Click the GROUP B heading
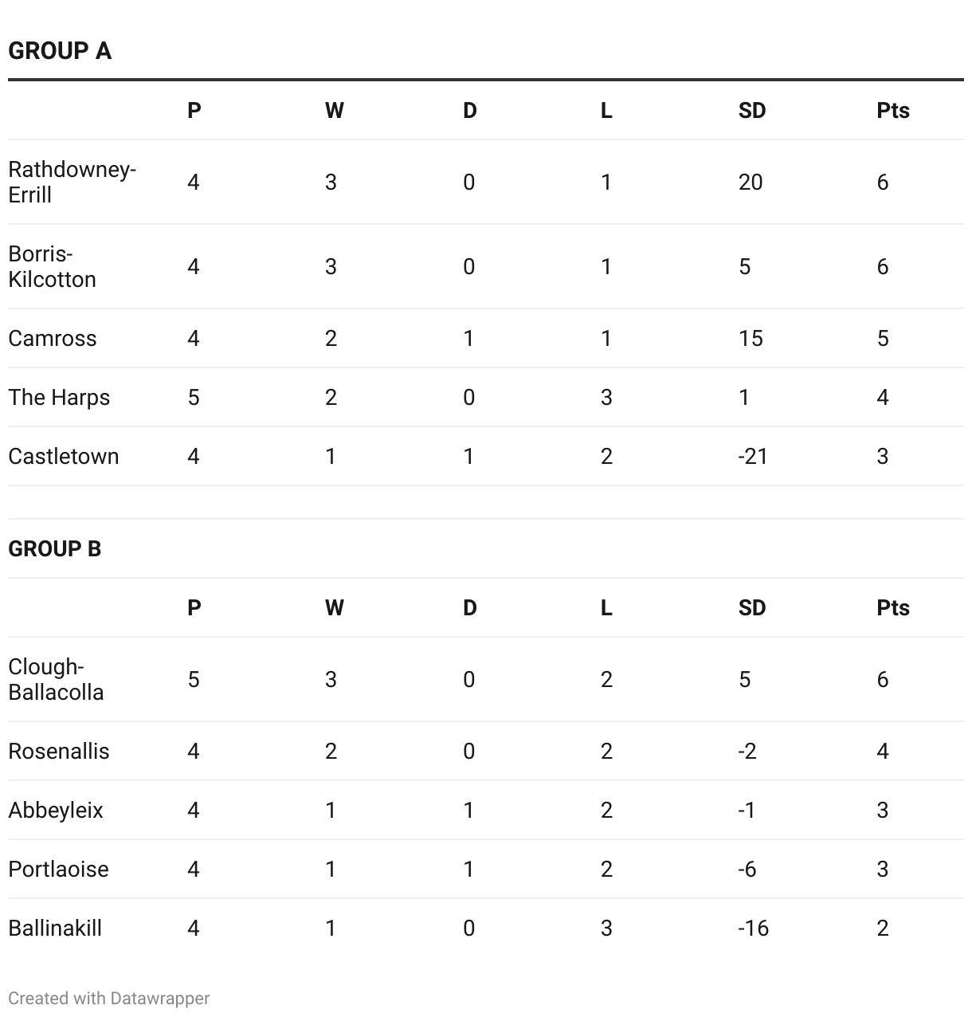 [55, 548]
